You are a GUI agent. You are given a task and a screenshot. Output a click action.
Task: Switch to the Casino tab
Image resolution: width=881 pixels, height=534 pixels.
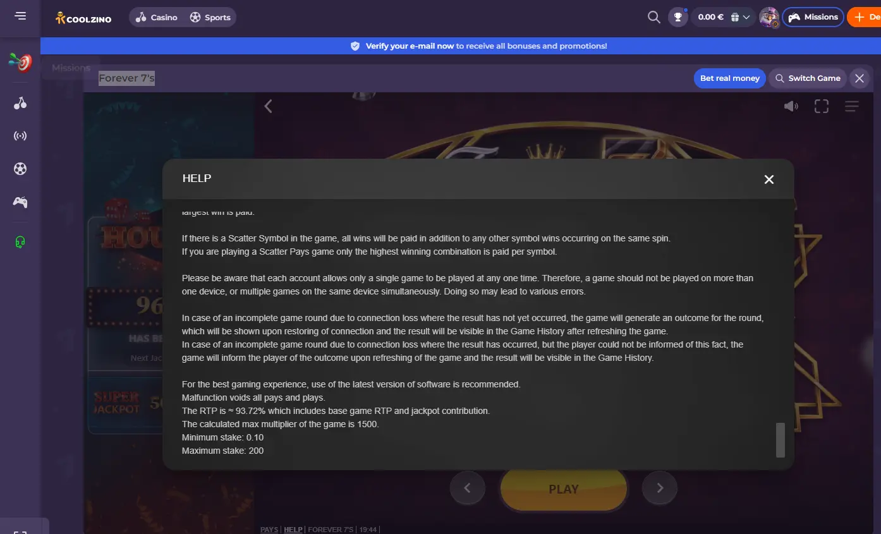[157, 17]
